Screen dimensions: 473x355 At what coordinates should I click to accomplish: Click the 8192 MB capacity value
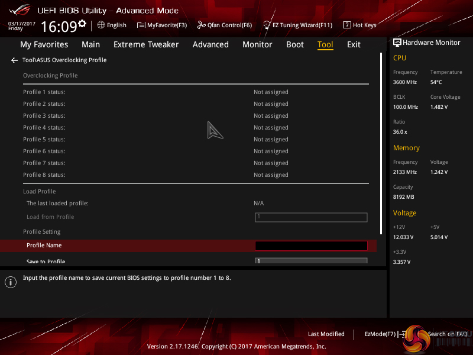(x=403, y=197)
